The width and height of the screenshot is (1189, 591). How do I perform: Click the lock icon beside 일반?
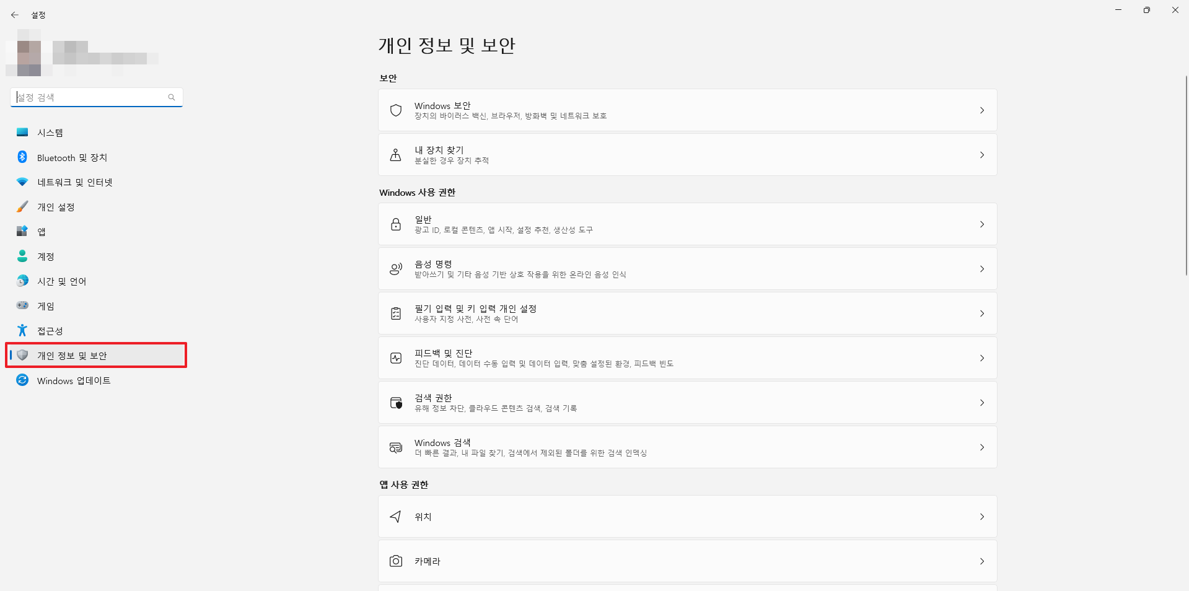396,224
